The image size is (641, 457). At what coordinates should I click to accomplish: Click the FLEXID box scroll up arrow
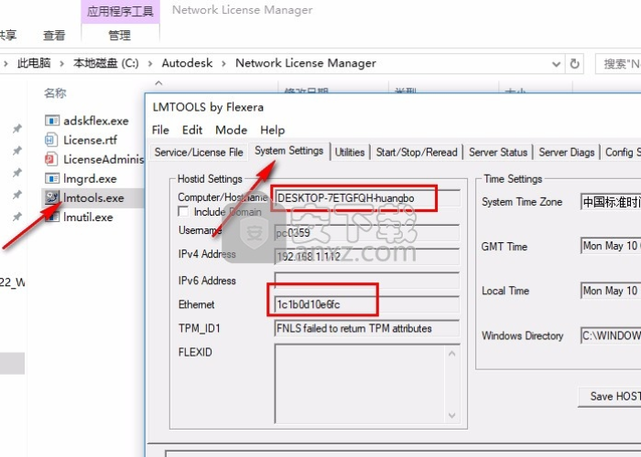451,354
